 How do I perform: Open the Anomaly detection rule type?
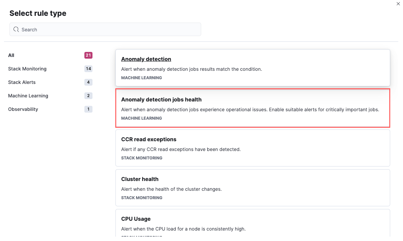click(x=146, y=59)
